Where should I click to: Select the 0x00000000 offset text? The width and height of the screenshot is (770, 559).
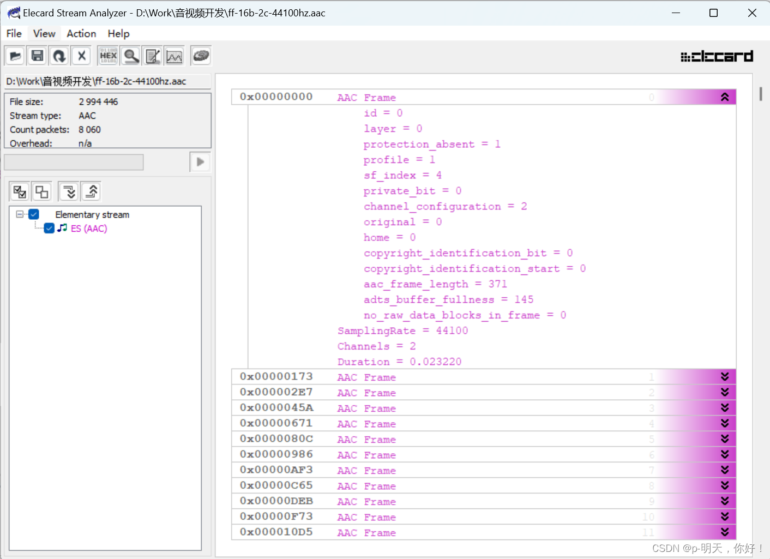[x=276, y=97]
